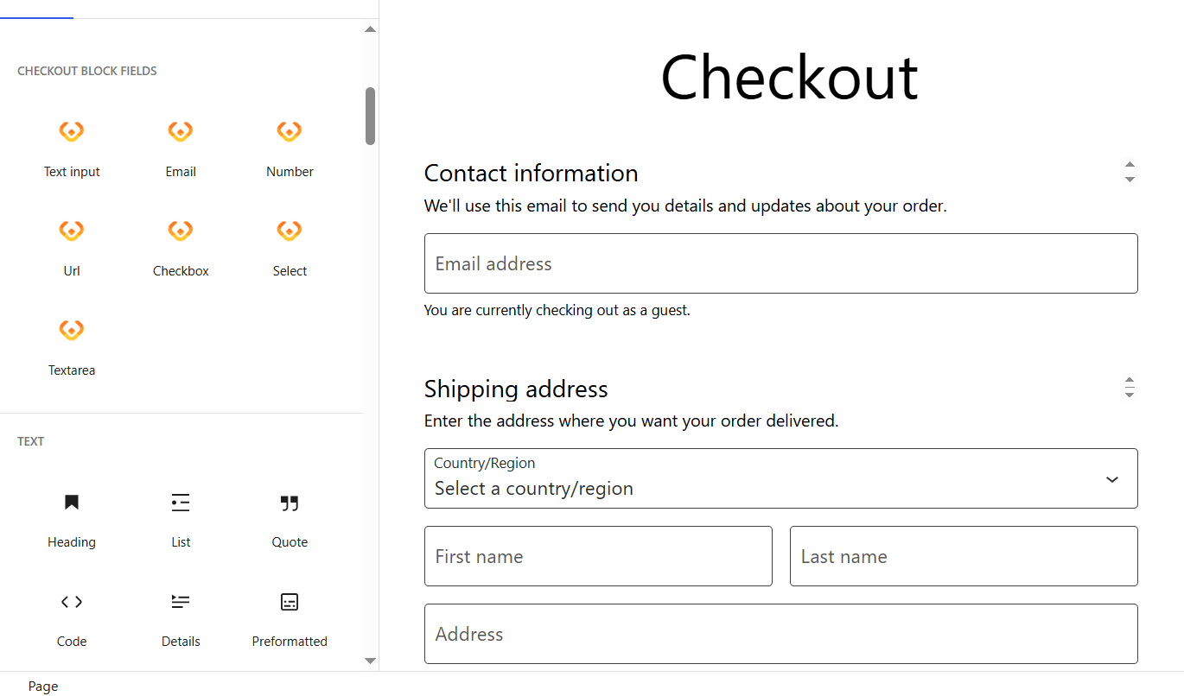Select the Contact information heading
Screen dimensions: 1184x696
click(x=531, y=173)
